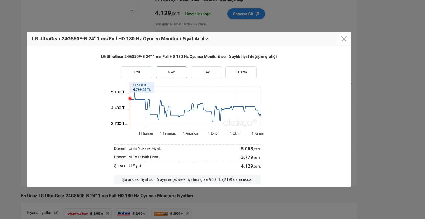Select the 1 Hafta range button
The image size is (425, 219).
[x=241, y=72]
